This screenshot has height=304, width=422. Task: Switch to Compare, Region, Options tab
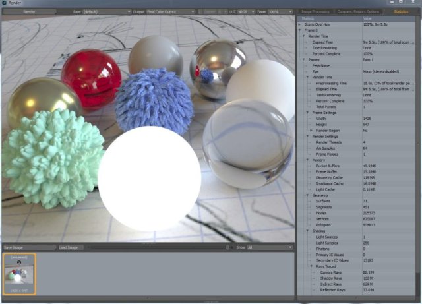tap(359, 11)
